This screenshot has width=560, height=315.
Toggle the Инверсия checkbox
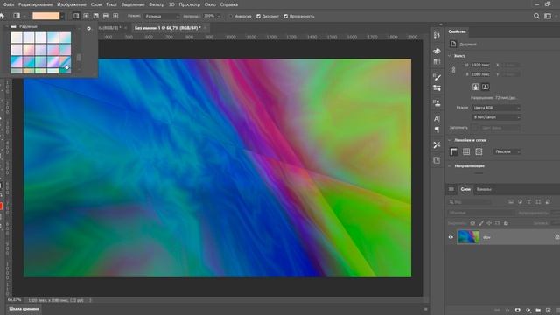click(x=230, y=16)
